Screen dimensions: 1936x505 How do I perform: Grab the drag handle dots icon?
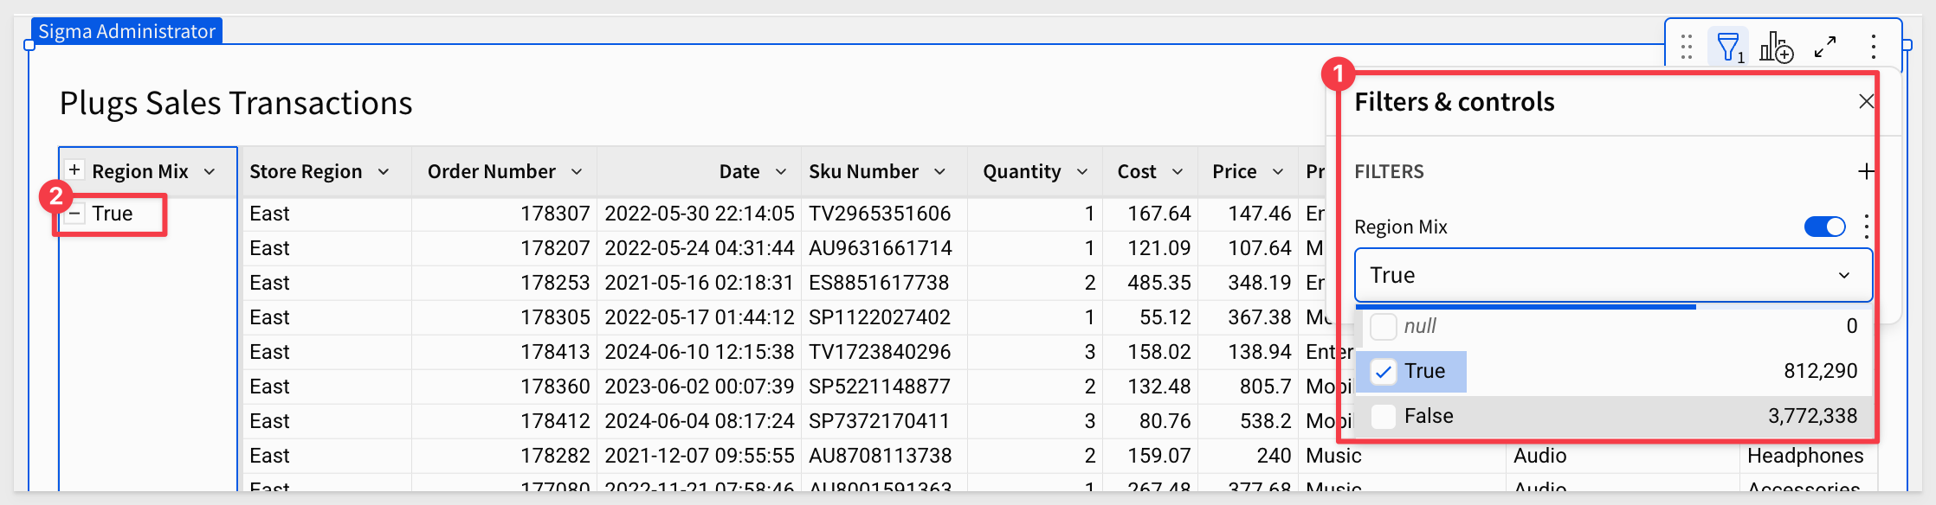[1687, 47]
